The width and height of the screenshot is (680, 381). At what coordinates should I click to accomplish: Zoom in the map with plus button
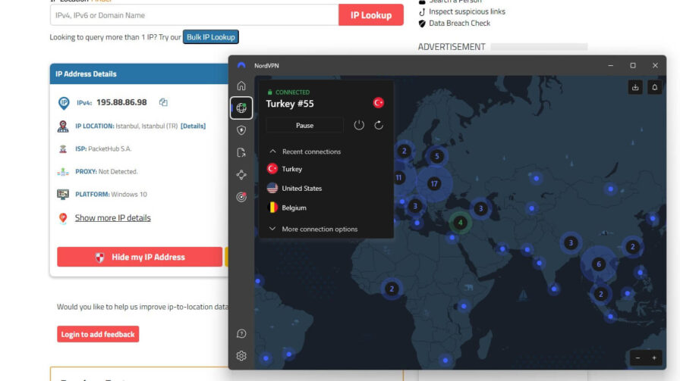coord(654,358)
